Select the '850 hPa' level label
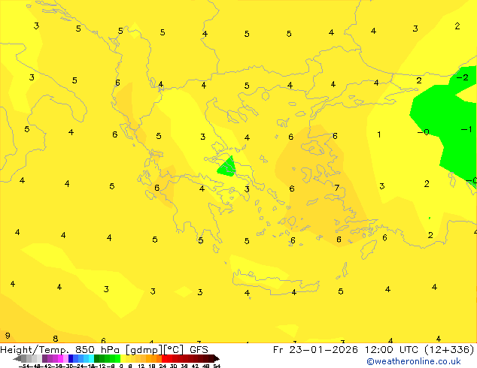 99,350
